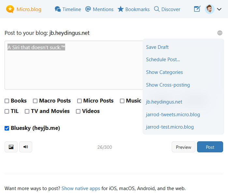Select Show Cross-posting menu item
Viewport: 228px width, 195px height.
(x=168, y=85)
